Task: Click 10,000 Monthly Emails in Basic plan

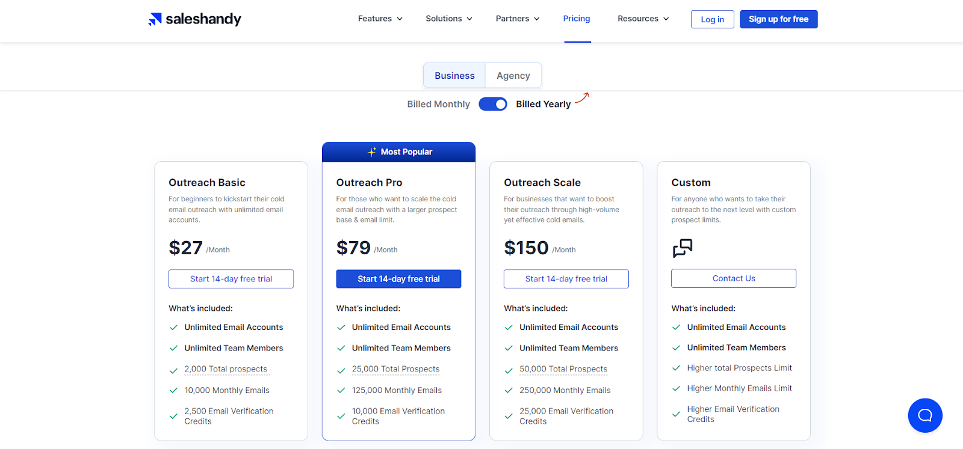Action: coord(227,390)
